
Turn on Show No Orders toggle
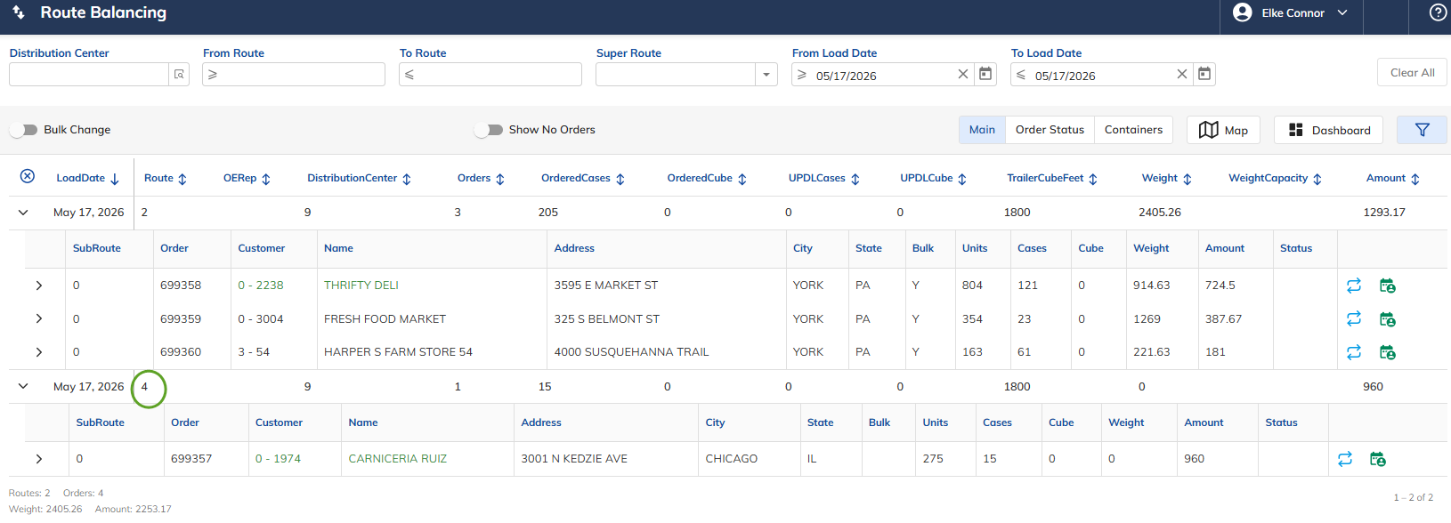(x=489, y=130)
